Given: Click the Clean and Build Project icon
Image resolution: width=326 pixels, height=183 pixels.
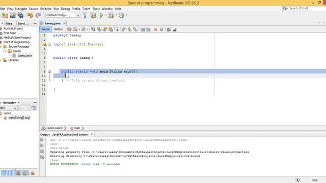Looking at the screenshot, I should [x=93, y=15].
